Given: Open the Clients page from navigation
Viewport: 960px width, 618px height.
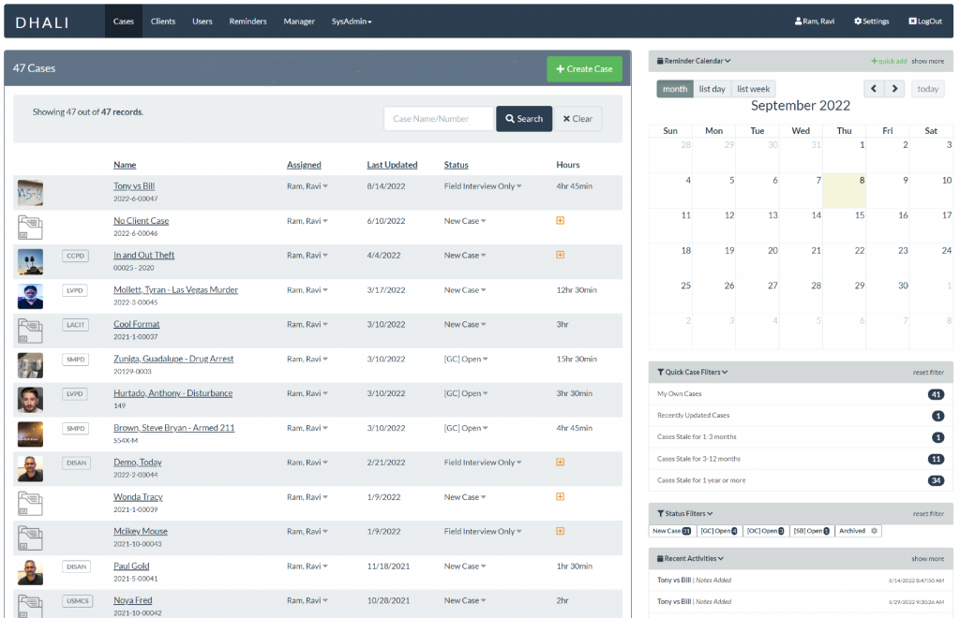Looking at the screenshot, I should 163,21.
